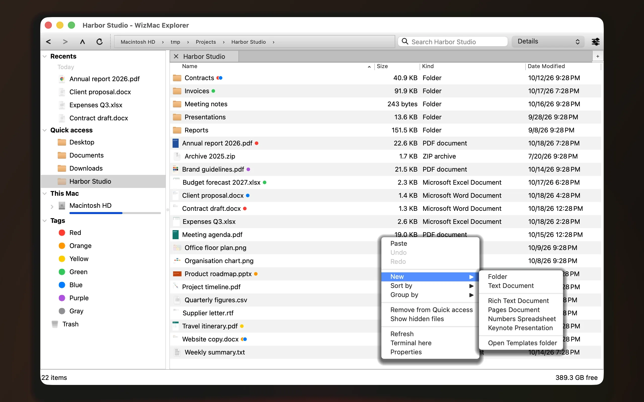Image resolution: width=644 pixels, height=402 pixels.
Task: Open the Details view mode dropdown
Action: coord(548,41)
